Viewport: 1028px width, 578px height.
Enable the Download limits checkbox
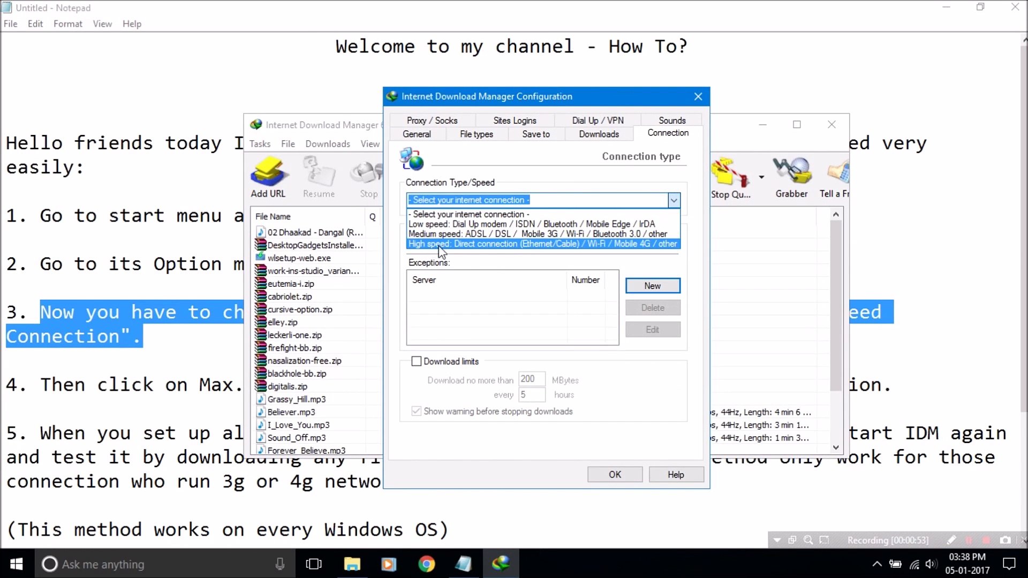click(417, 361)
